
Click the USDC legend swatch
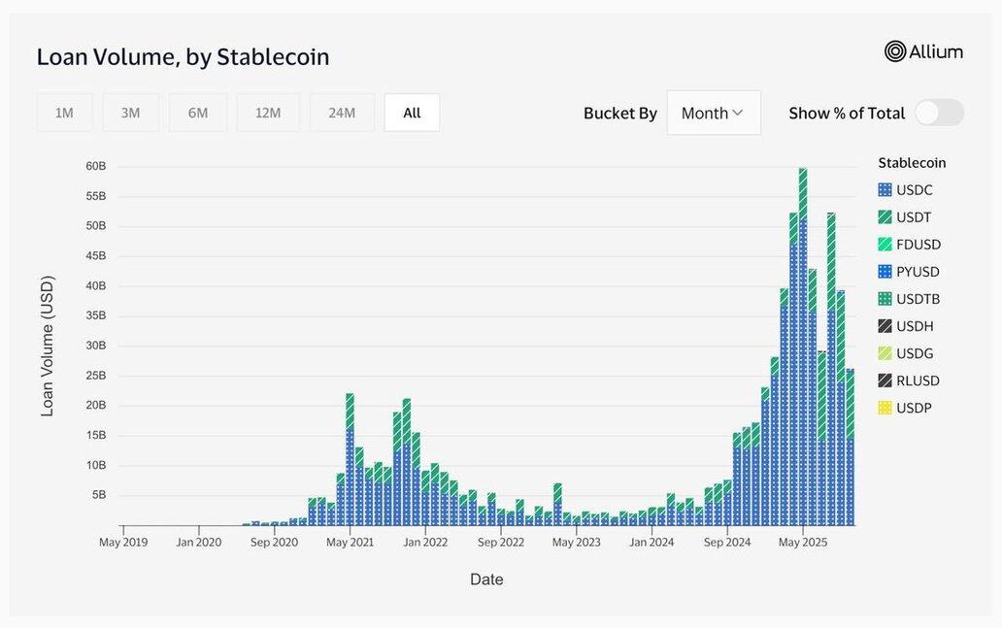click(885, 190)
